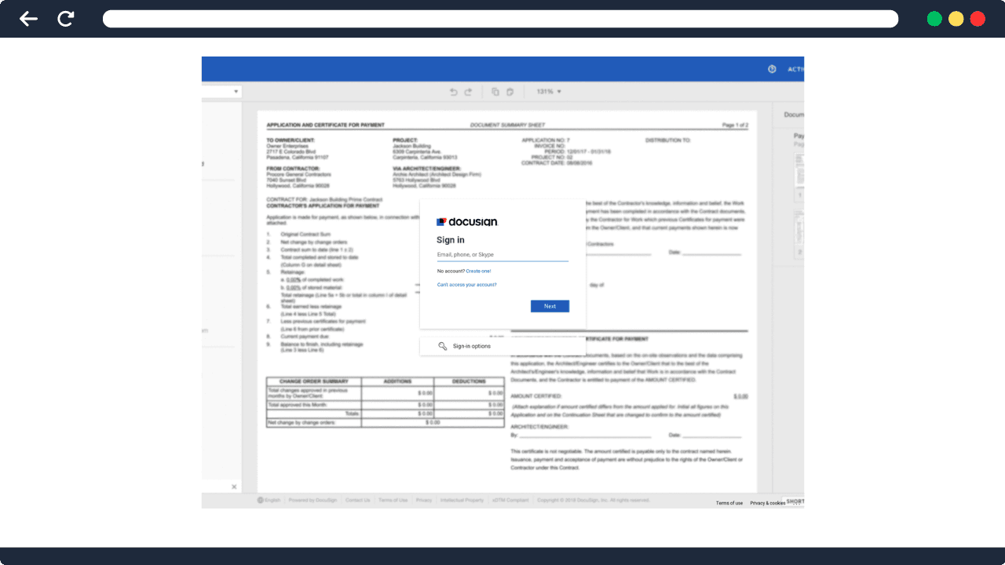
Task: Open the Privacy link in blurred footer
Action: (424, 500)
